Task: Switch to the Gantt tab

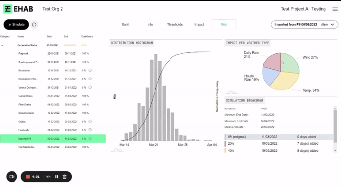Action: [125, 24]
